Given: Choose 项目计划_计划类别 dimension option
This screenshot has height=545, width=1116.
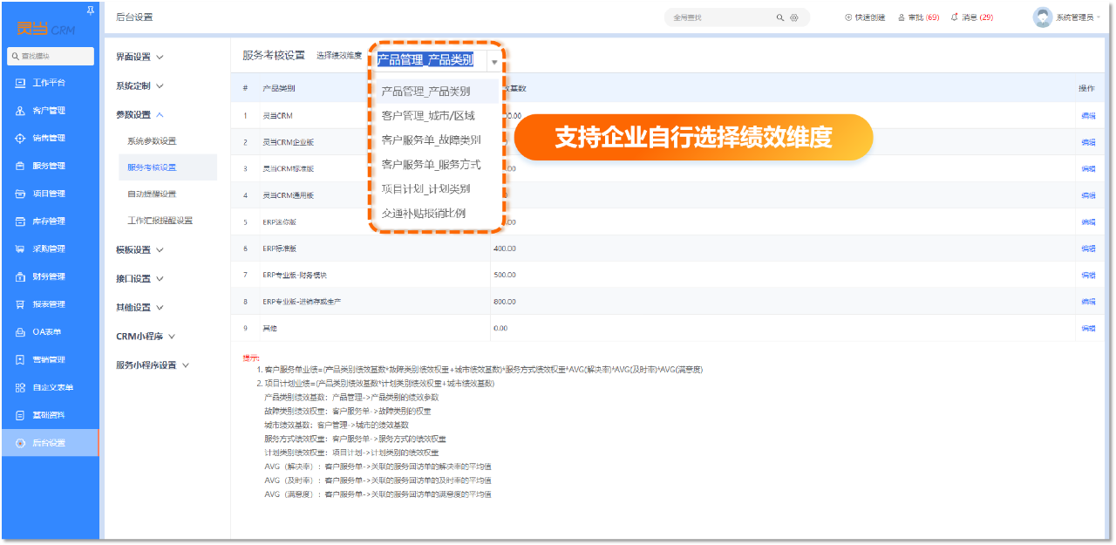Looking at the screenshot, I should point(425,188).
